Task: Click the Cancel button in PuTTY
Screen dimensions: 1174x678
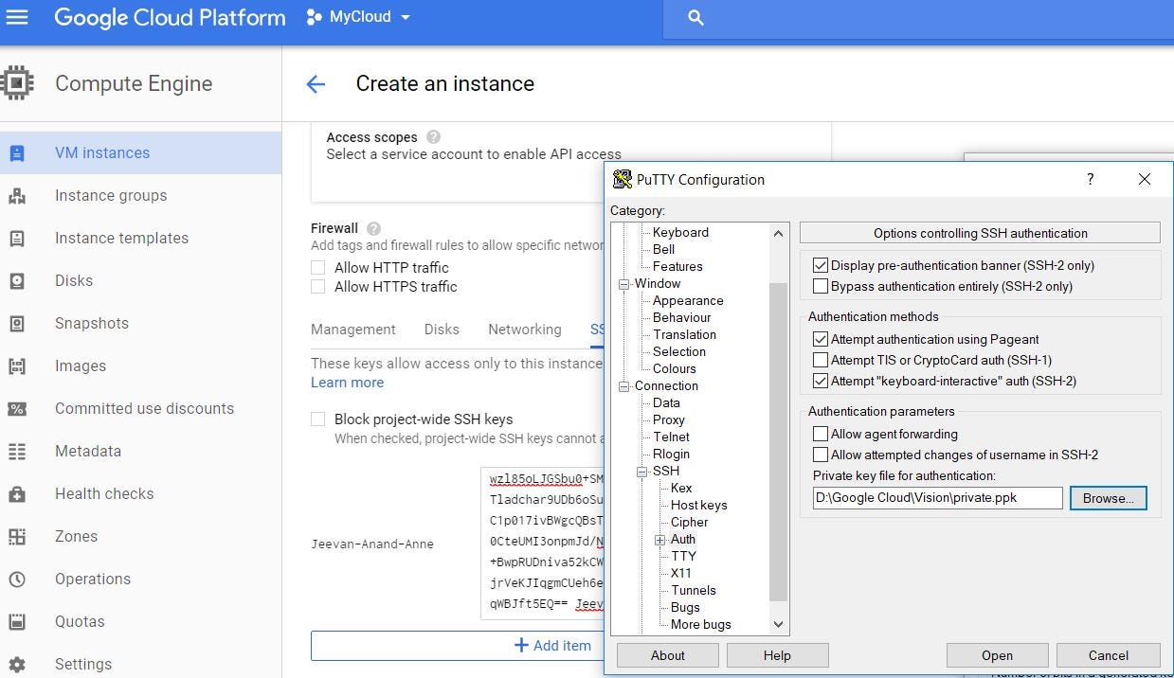Action: pos(1109,655)
